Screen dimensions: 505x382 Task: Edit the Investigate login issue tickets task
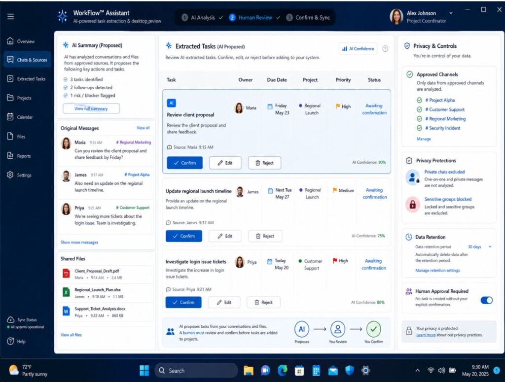point(224,302)
